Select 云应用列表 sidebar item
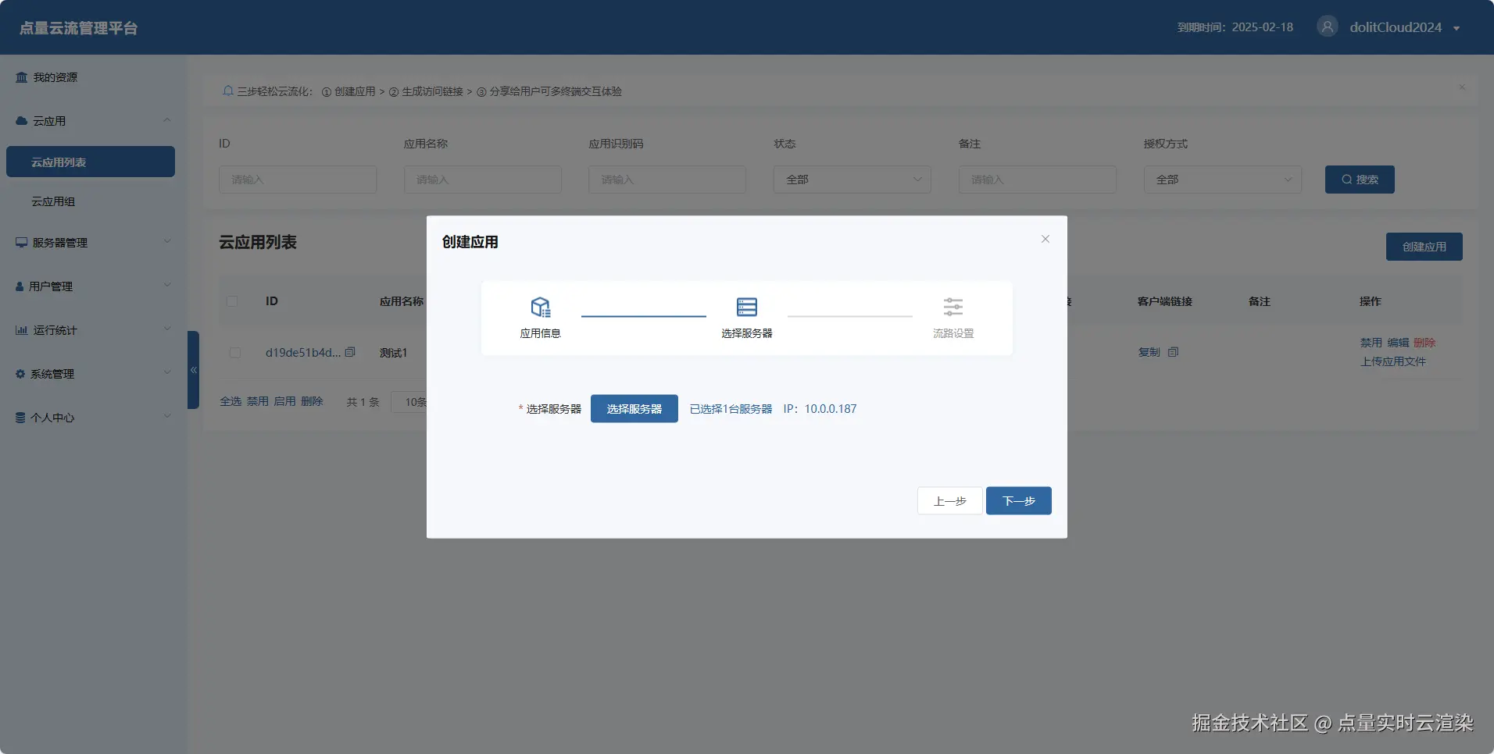Image resolution: width=1494 pixels, height=754 pixels. [91, 162]
